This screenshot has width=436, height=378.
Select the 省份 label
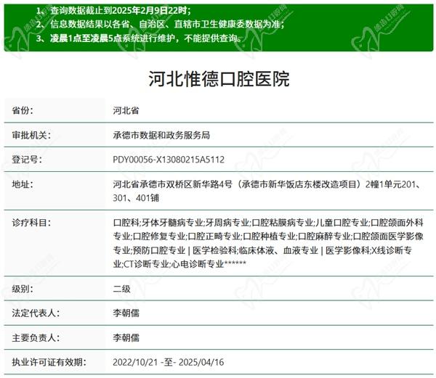[23, 110]
